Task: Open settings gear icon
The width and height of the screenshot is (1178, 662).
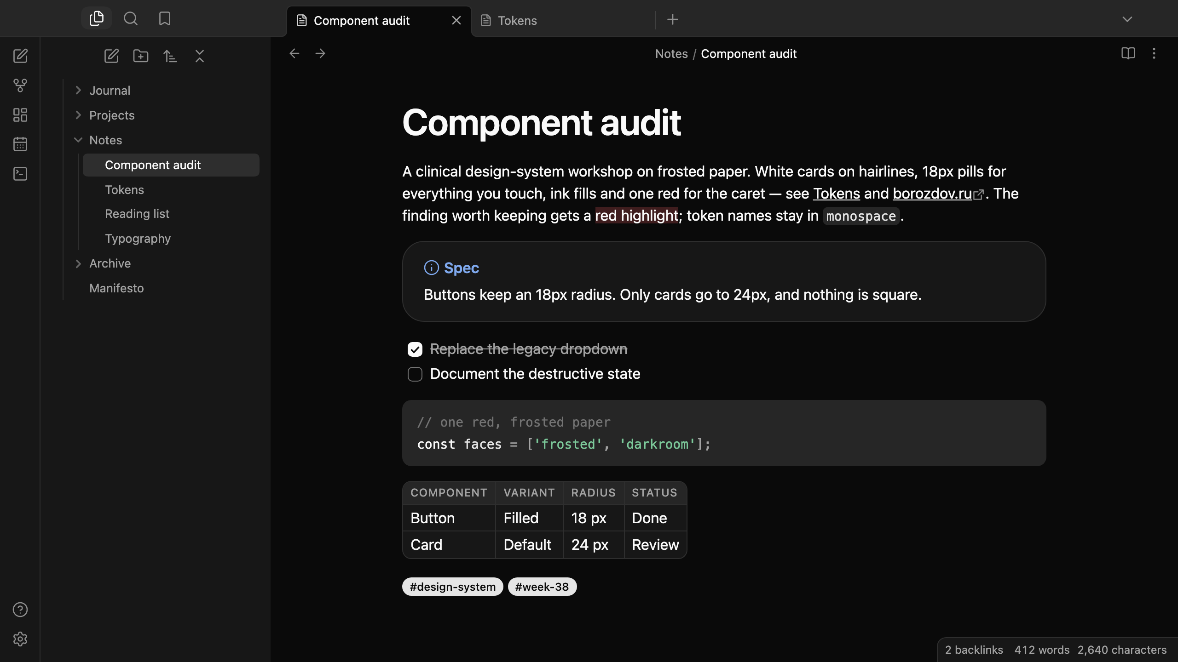Action: click(20, 639)
